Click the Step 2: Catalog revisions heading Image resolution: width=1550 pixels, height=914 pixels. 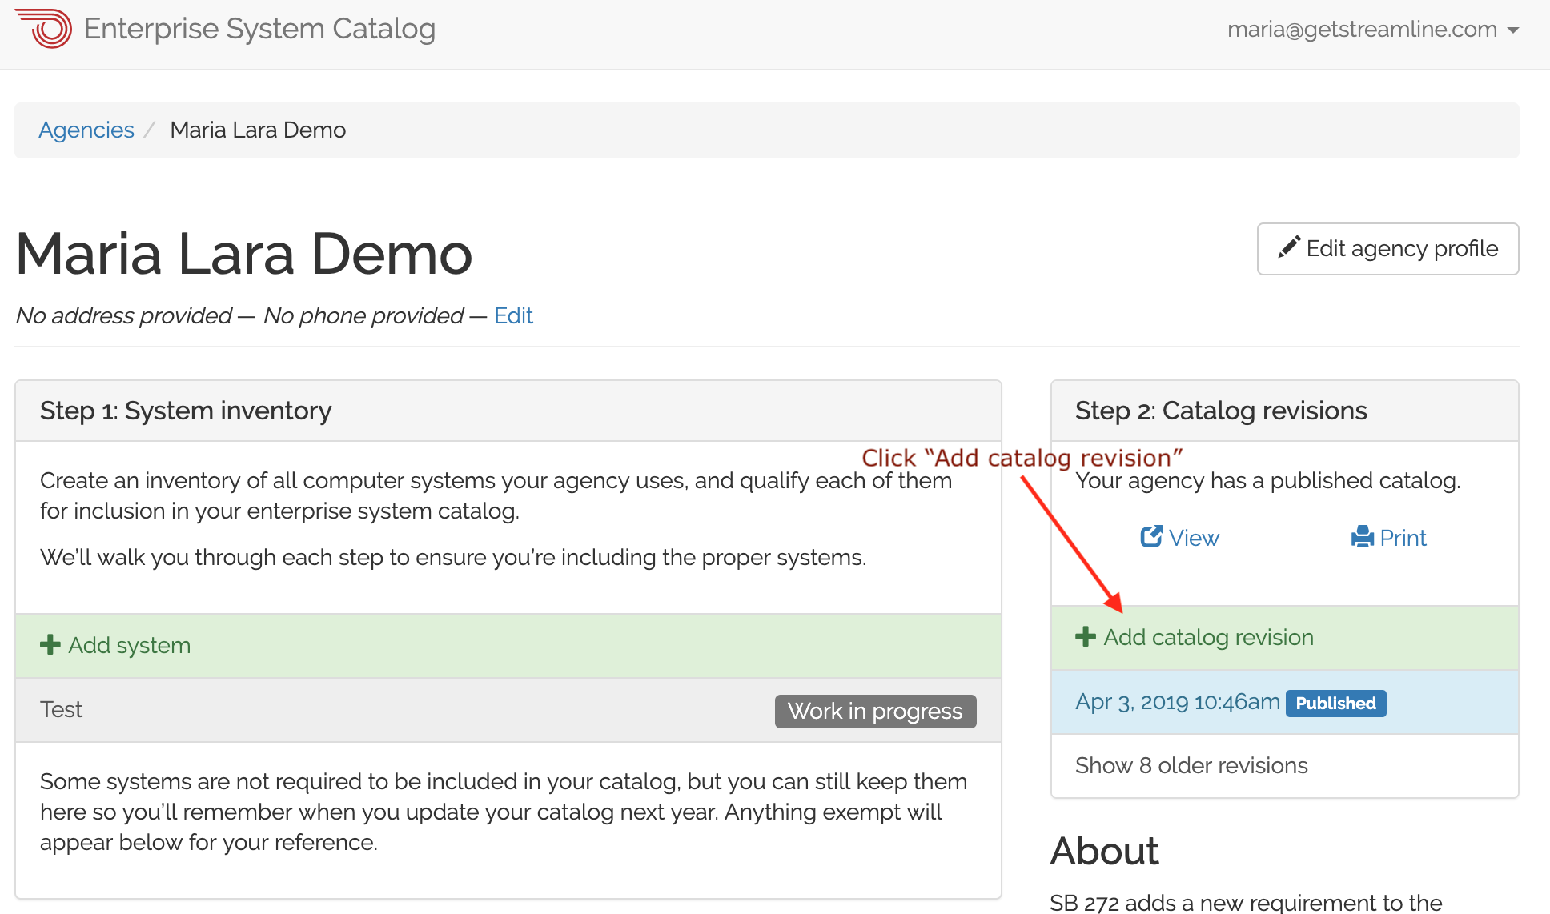pos(1221,411)
